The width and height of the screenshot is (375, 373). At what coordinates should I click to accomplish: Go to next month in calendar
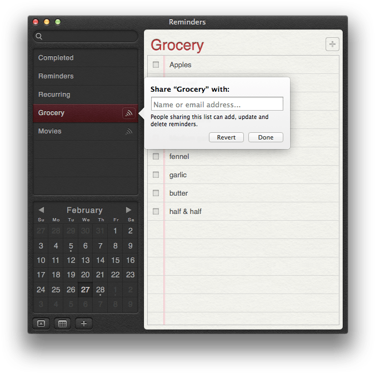128,210
